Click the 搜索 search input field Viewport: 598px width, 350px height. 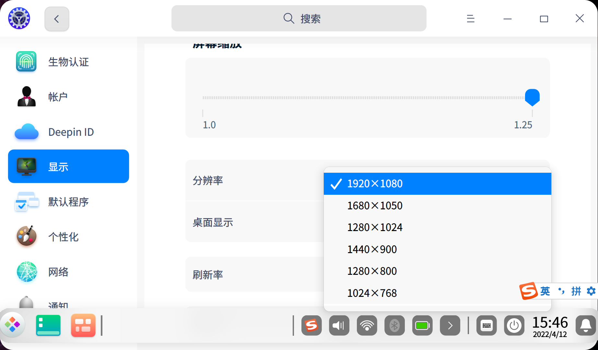[299, 18]
